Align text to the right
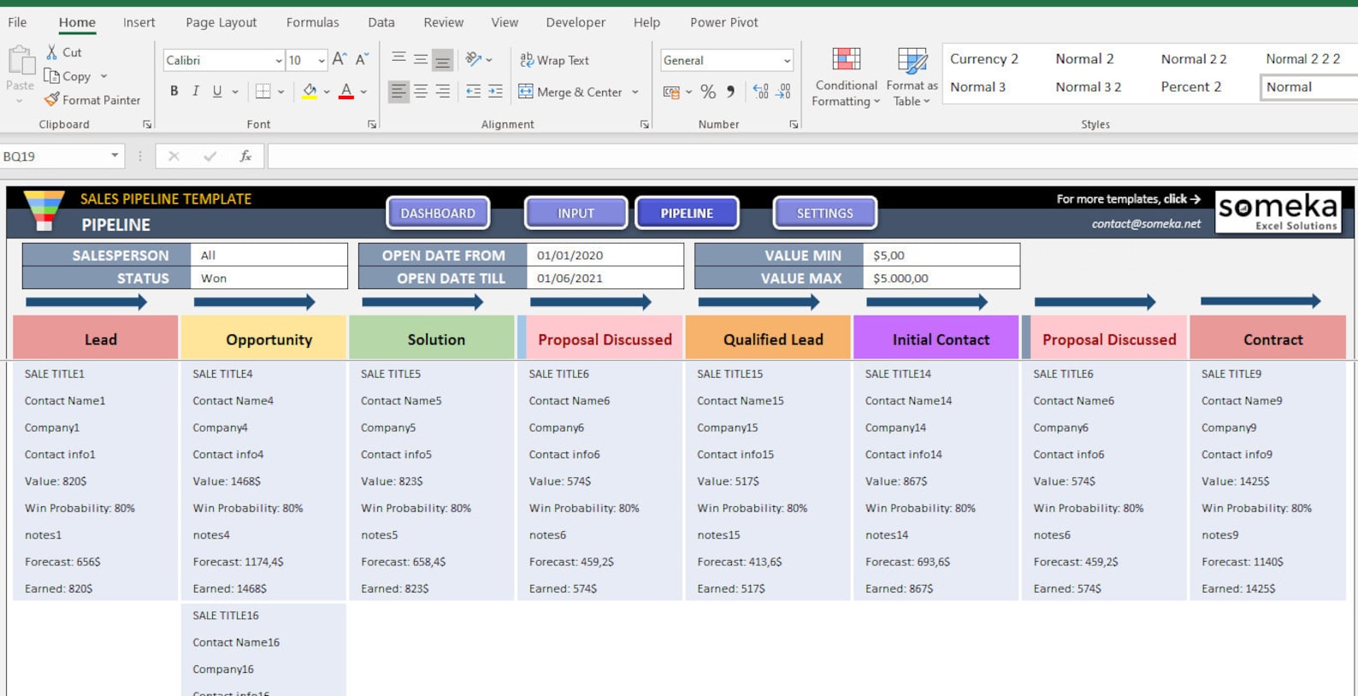The height and width of the screenshot is (696, 1358). click(x=442, y=91)
